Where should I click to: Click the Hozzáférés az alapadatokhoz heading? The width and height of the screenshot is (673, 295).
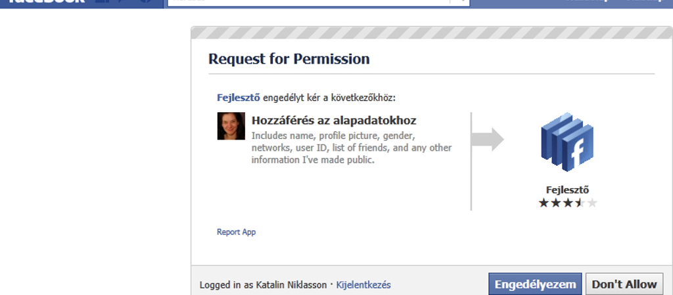(333, 121)
